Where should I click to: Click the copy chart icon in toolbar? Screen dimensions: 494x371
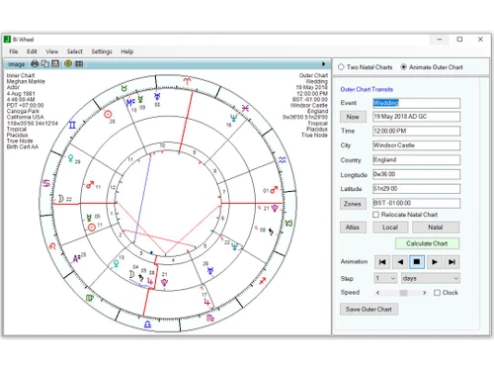[x=45, y=63]
